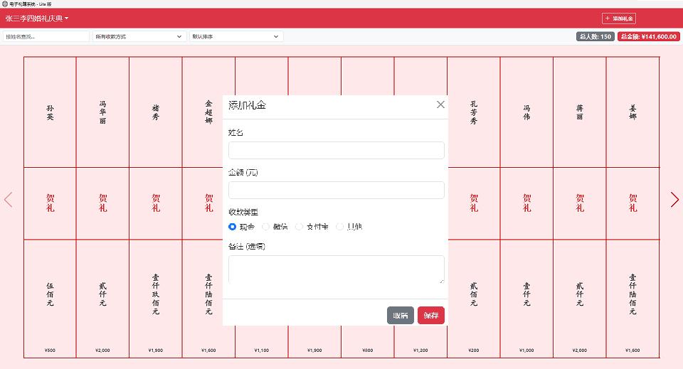
Task: Go to the previous page with left arrow
Action: [9, 200]
